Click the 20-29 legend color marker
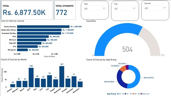171x96 pixels. pos(118,94)
